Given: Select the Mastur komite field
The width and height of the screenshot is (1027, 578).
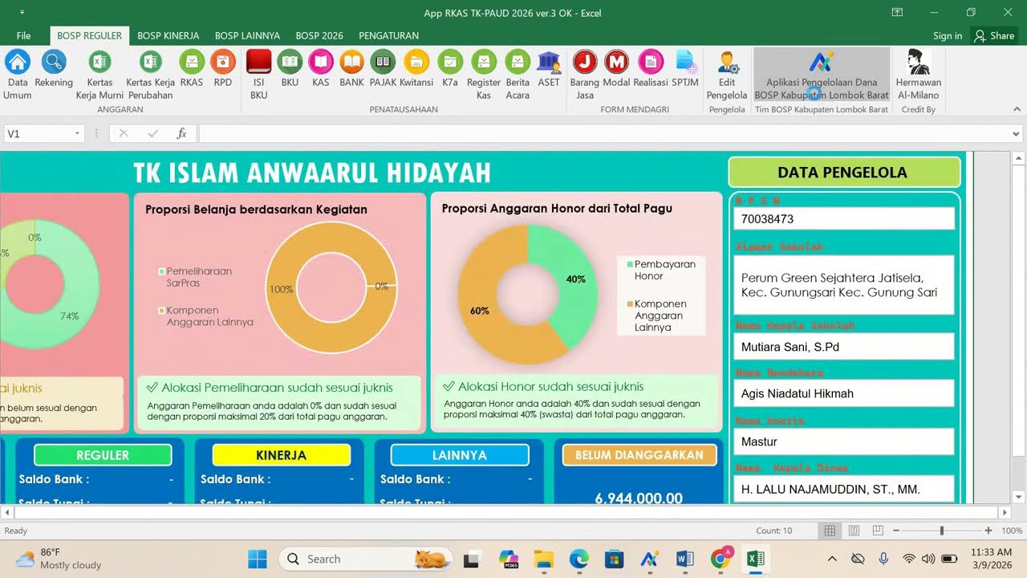Looking at the screenshot, I should tap(844, 442).
